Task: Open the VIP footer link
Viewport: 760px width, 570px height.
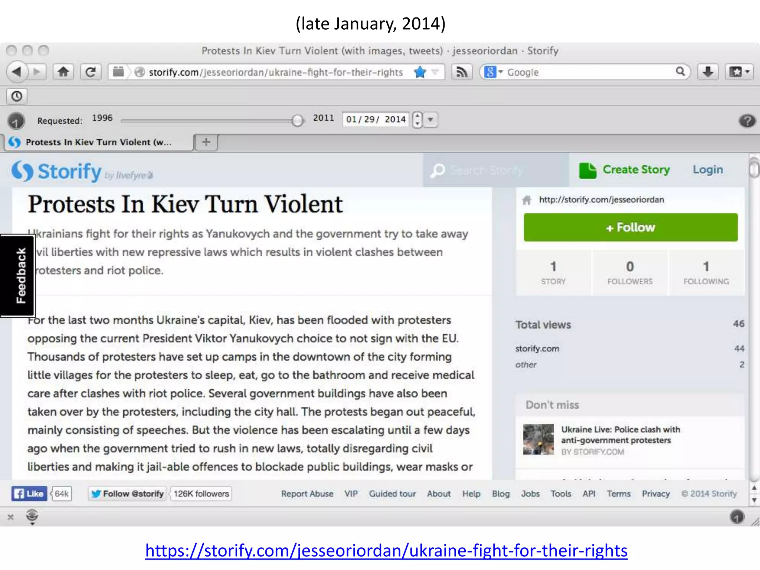Action: pos(351,494)
